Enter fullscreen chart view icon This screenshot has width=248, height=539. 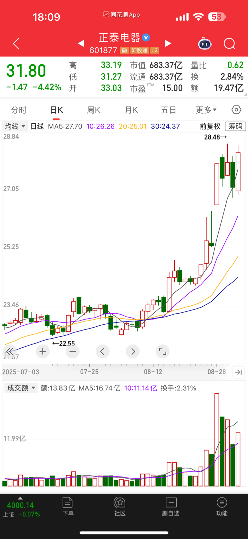[162, 351]
